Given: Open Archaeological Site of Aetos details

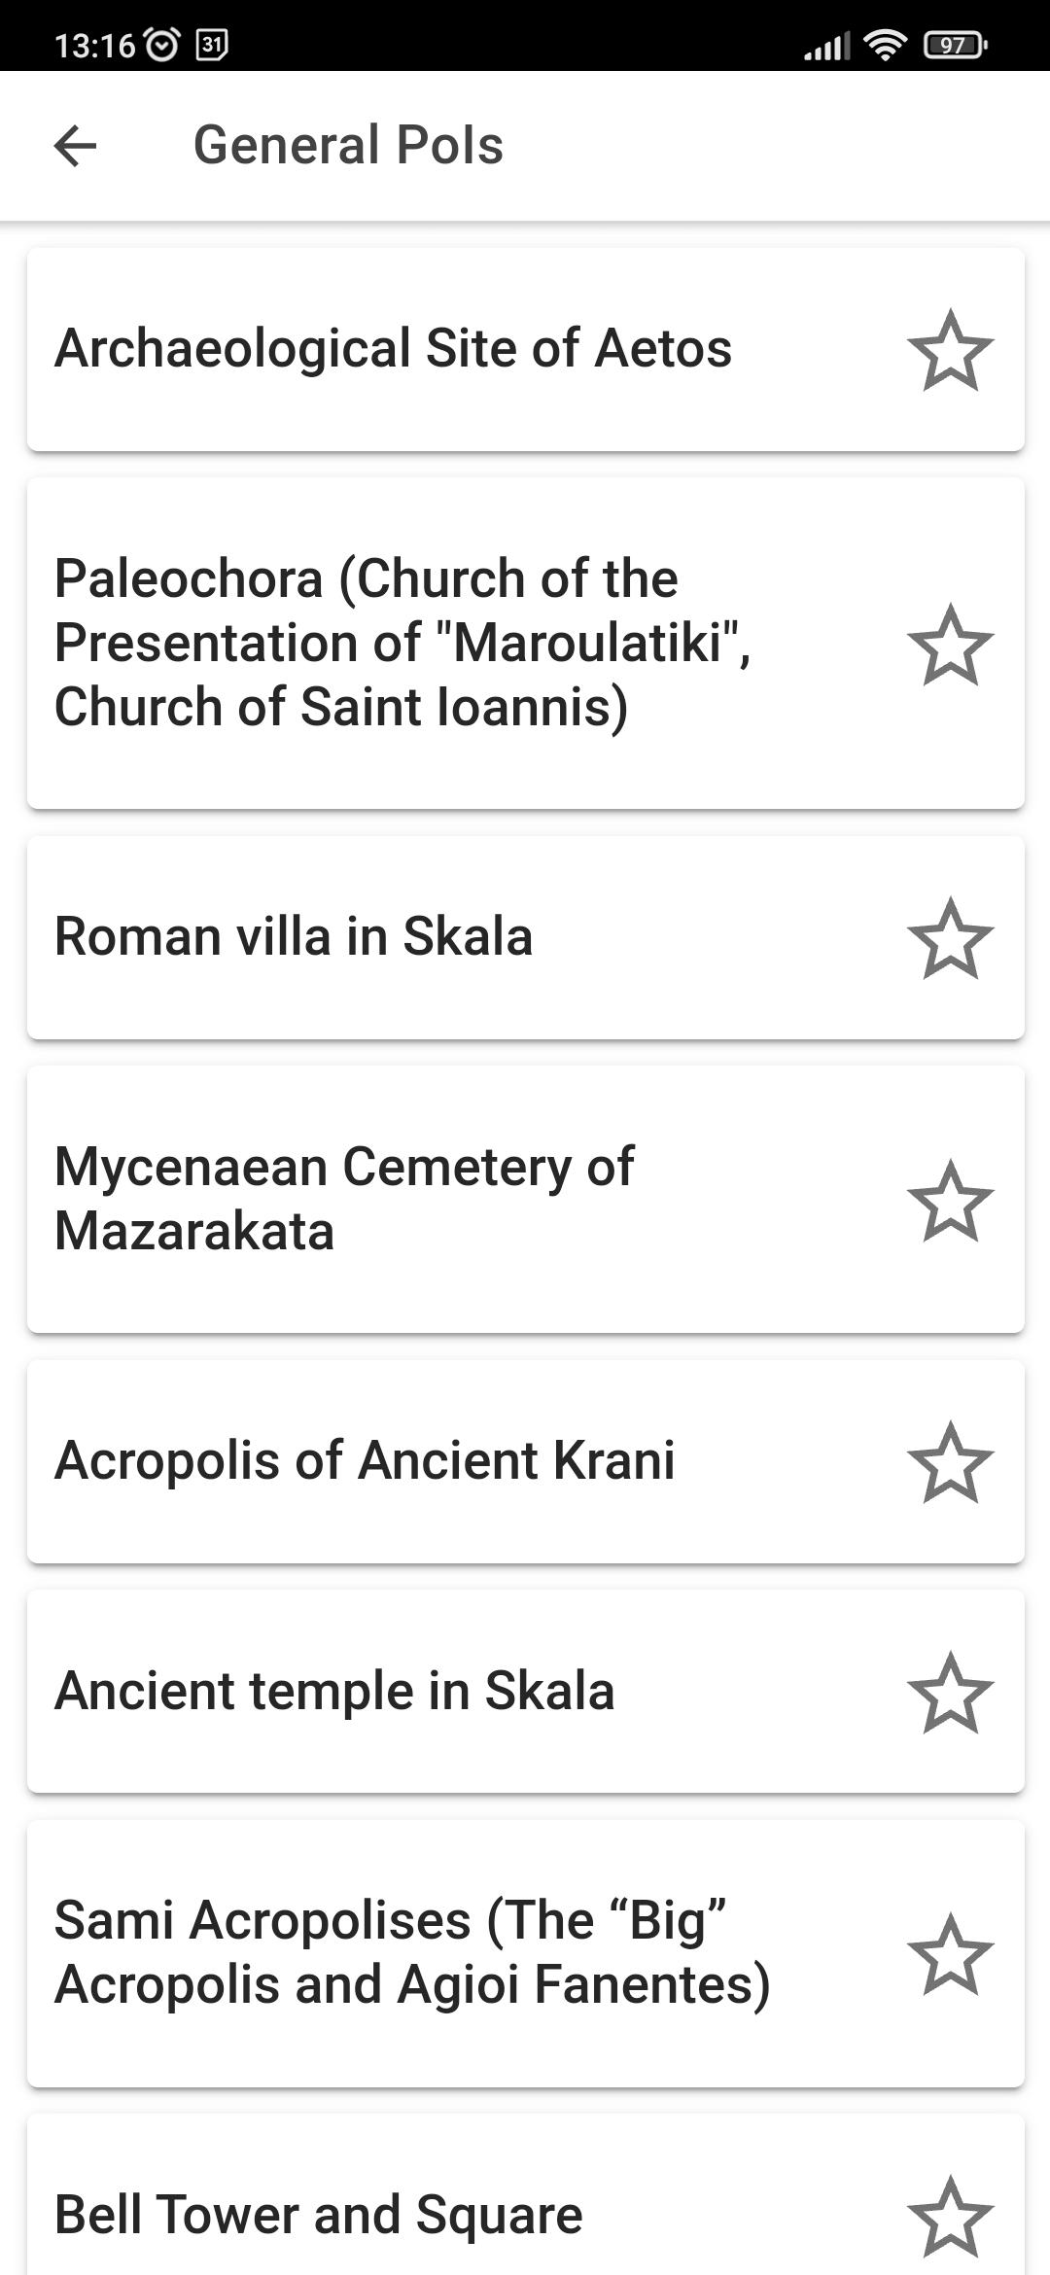Looking at the screenshot, I should (394, 349).
